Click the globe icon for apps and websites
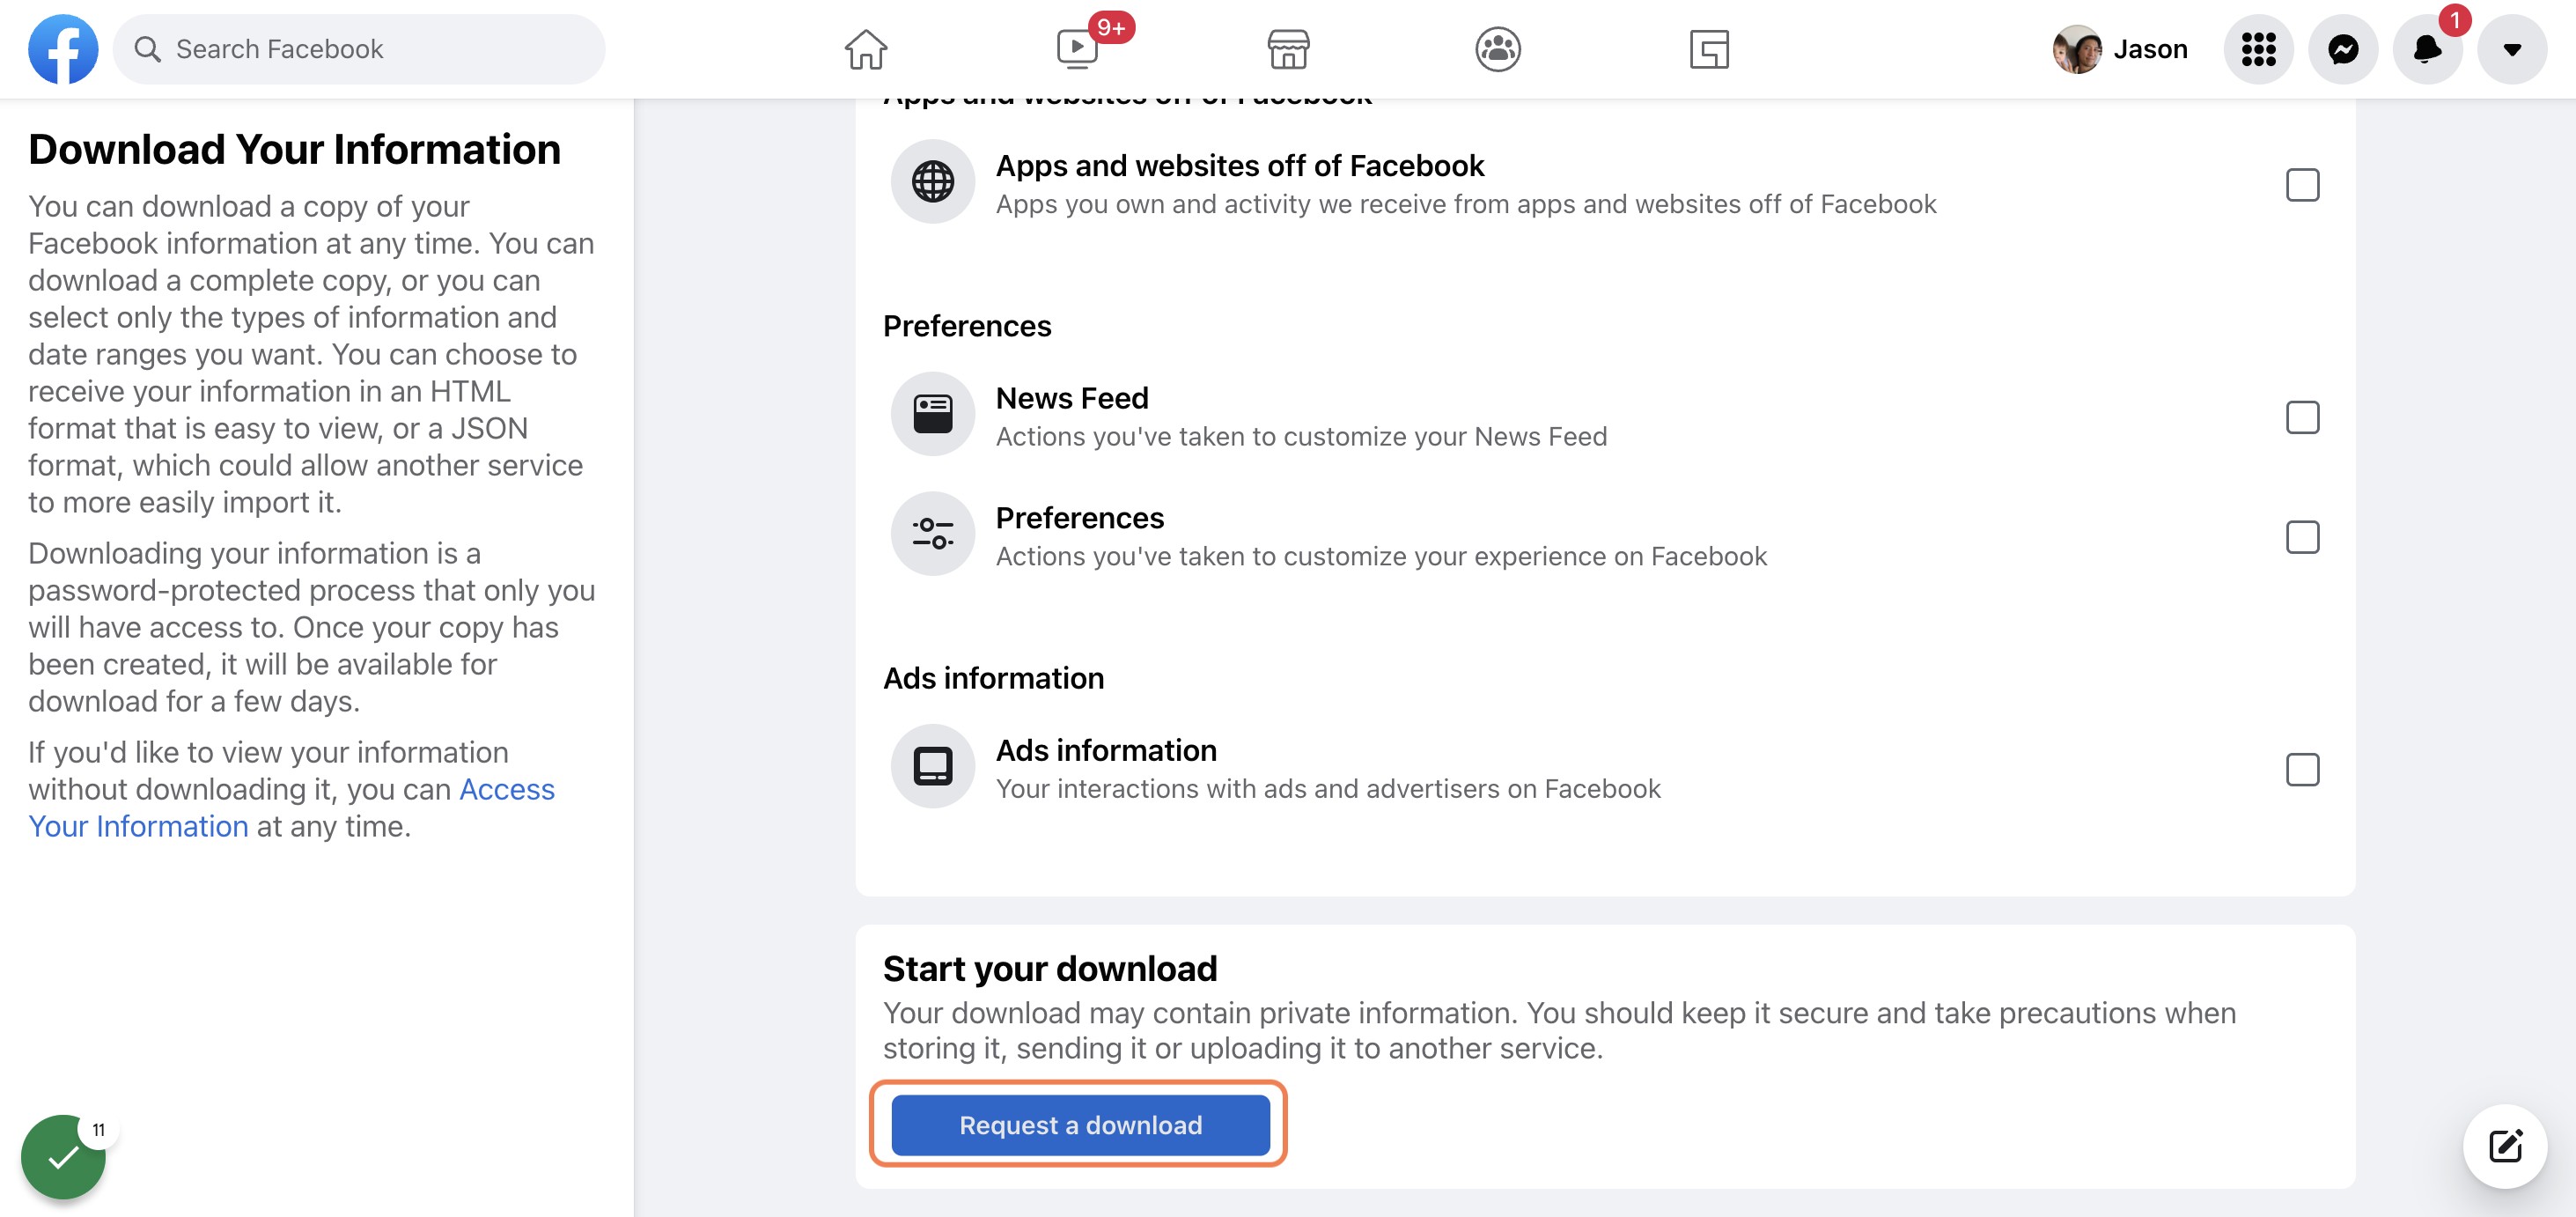The height and width of the screenshot is (1217, 2576). tap(932, 182)
